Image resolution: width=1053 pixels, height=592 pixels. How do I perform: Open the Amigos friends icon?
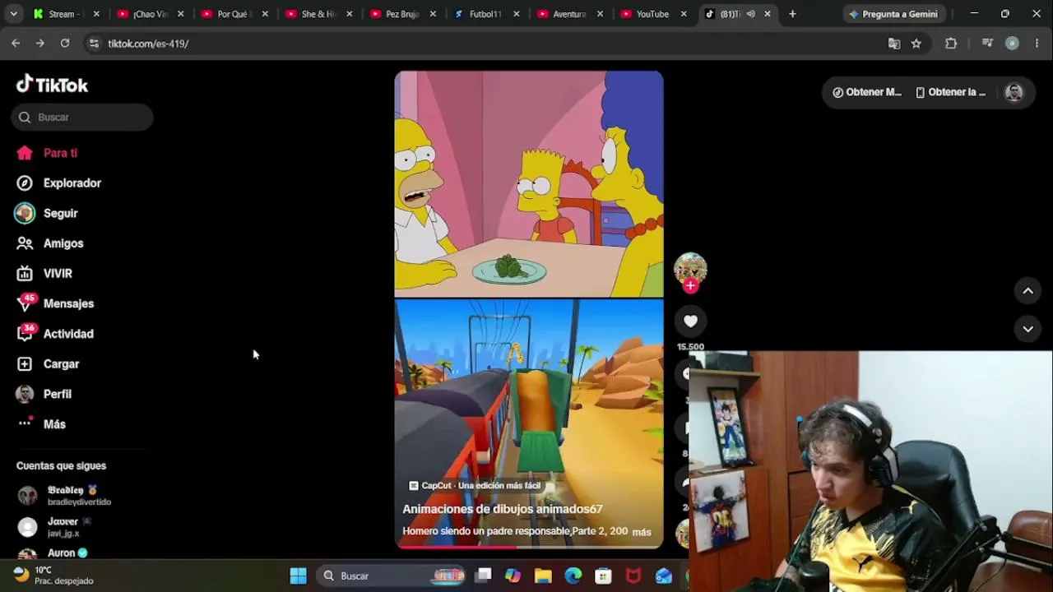(x=25, y=243)
